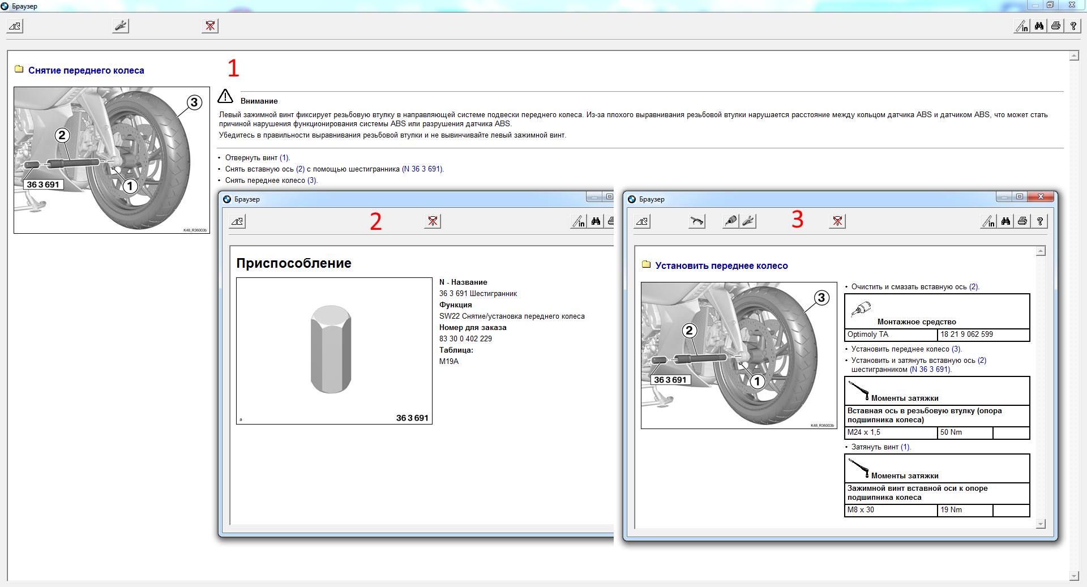Click the BMW logo in the main window title bar
Screen dimensions: 1087x587
(x=5, y=6)
